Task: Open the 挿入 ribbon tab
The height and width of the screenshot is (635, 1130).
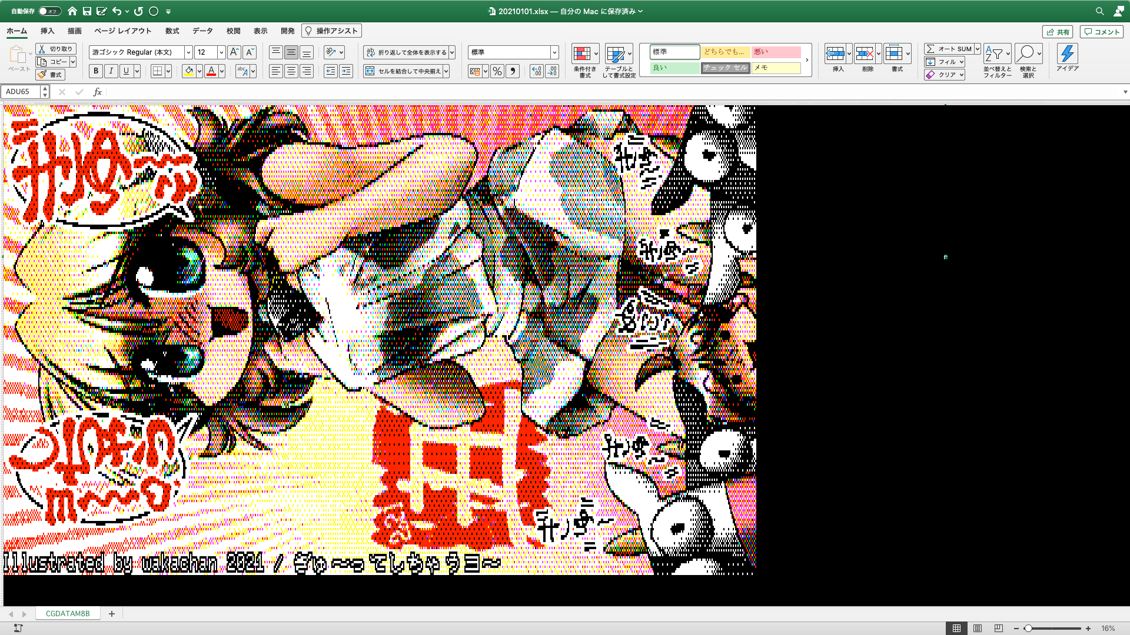Action: (47, 31)
